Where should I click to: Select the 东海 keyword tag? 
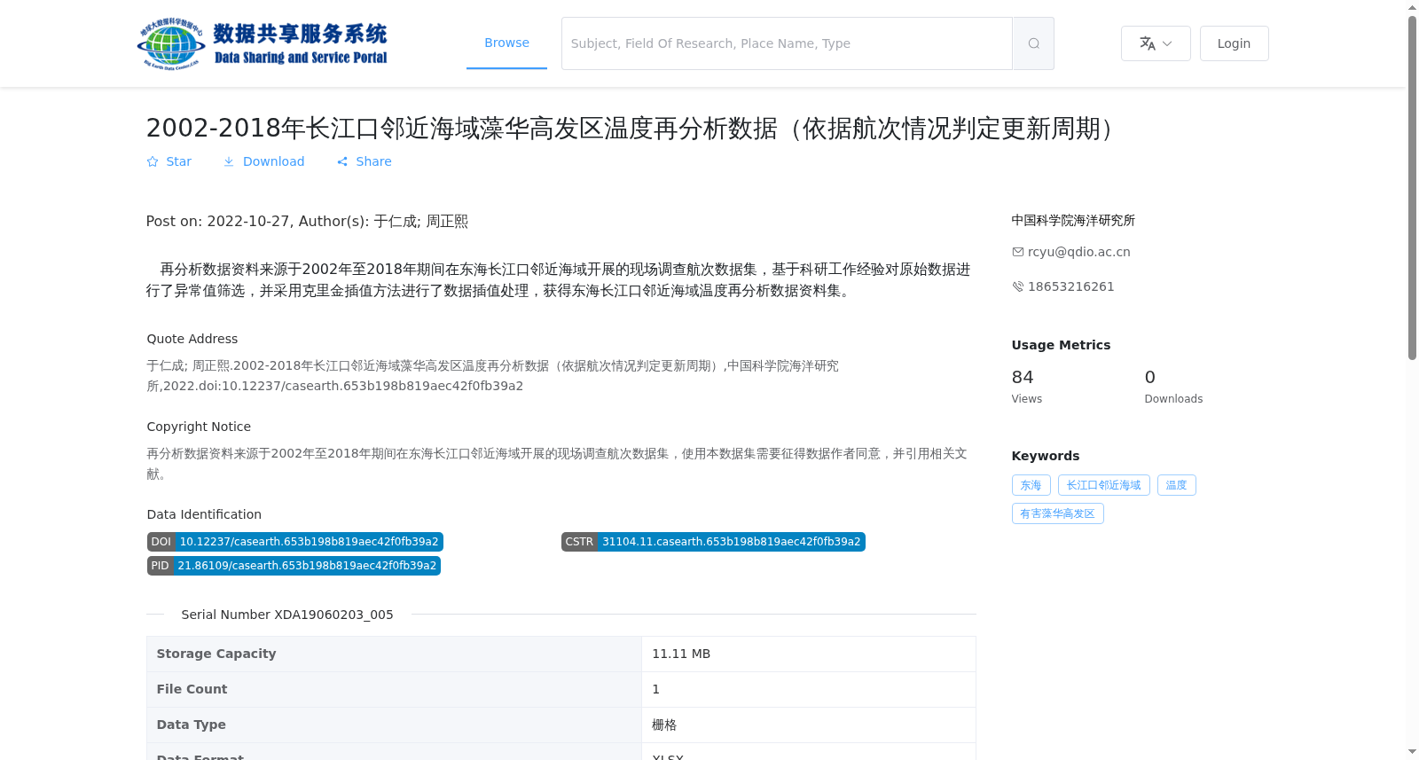[1031, 485]
